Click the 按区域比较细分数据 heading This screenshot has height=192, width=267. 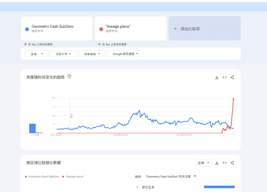click(x=44, y=163)
